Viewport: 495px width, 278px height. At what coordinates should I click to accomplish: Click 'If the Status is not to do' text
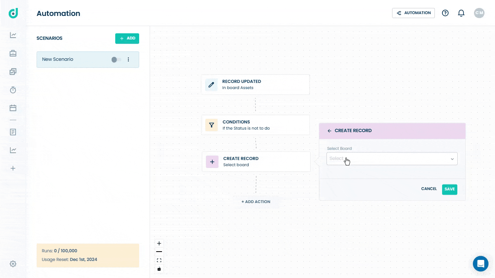tap(246, 128)
